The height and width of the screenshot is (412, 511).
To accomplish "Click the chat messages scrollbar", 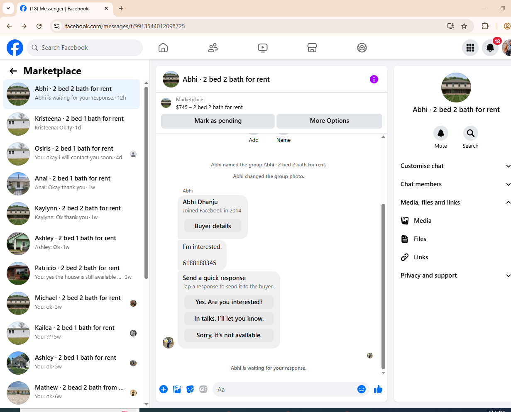I will 383,286.
